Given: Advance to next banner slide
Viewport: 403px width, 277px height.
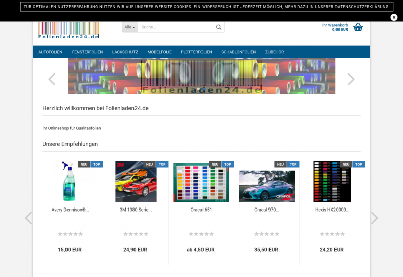Looking at the screenshot, I should [x=351, y=79].
